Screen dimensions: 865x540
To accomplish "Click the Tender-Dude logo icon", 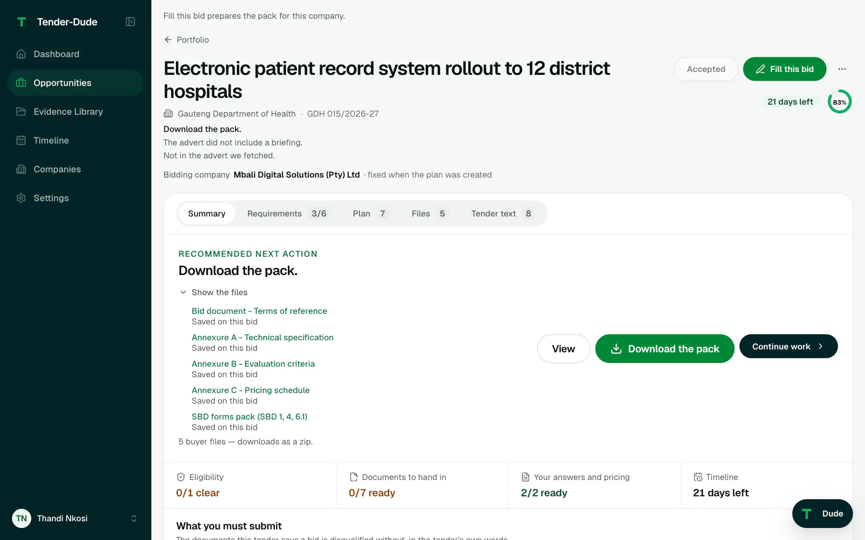I will (x=21, y=22).
